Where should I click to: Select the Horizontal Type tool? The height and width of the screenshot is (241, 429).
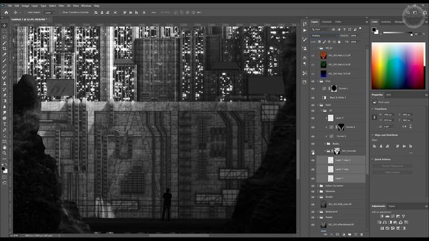click(5, 124)
